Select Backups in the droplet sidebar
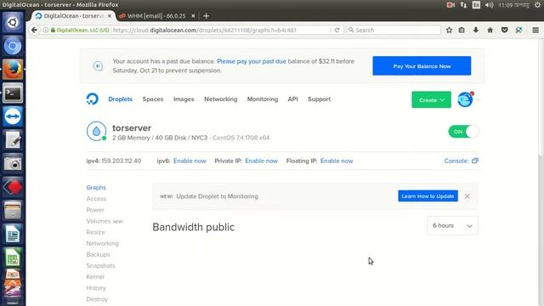 (x=98, y=254)
